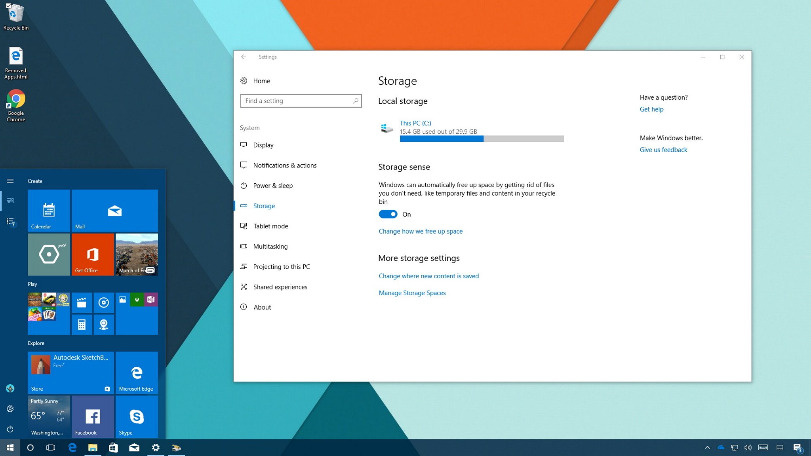
Task: Click Change how we free up space
Action: [421, 230]
